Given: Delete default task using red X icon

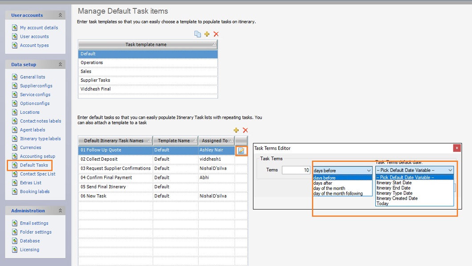Looking at the screenshot, I should (x=245, y=130).
